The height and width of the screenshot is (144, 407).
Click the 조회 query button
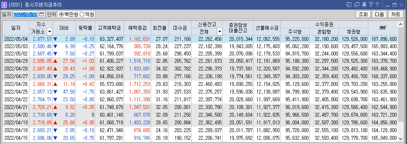tap(363, 14)
